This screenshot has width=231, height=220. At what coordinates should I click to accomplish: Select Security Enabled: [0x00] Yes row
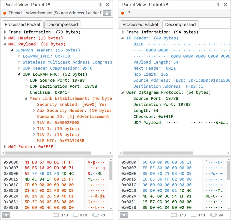pyautogui.click(x=72, y=104)
